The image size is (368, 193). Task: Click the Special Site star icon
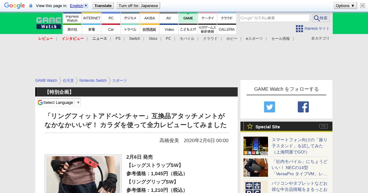coord(250,126)
